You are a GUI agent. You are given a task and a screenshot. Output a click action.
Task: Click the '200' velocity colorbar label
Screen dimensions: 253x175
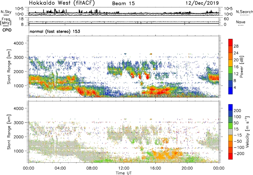pos(238,111)
